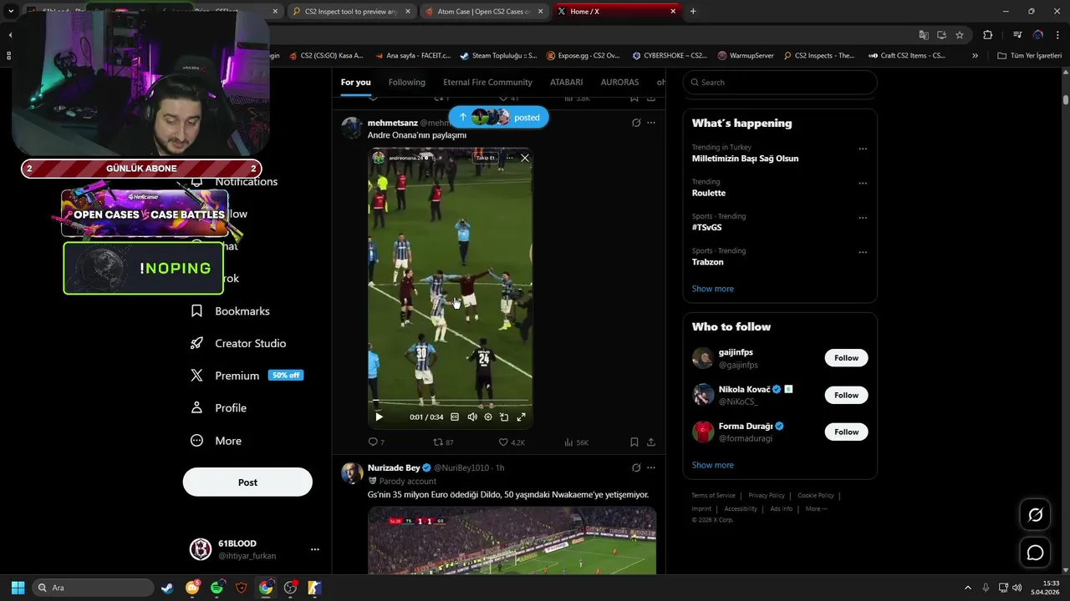Screen dimensions: 1070x601
Task: Show more under What's happening
Action: click(x=712, y=289)
